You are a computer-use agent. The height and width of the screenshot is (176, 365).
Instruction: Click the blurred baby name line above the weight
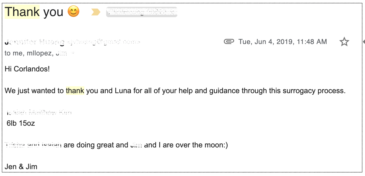[39, 113]
